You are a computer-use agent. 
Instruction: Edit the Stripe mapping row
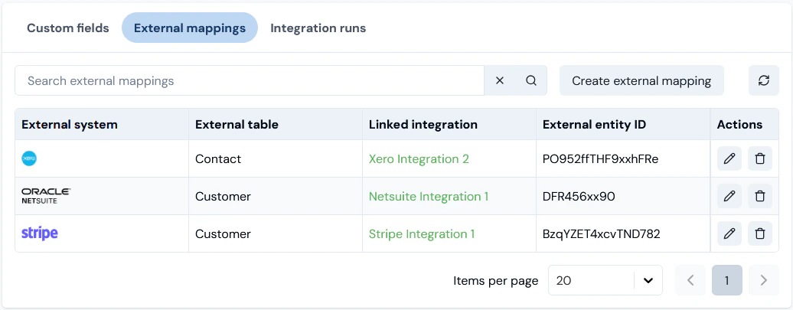729,233
